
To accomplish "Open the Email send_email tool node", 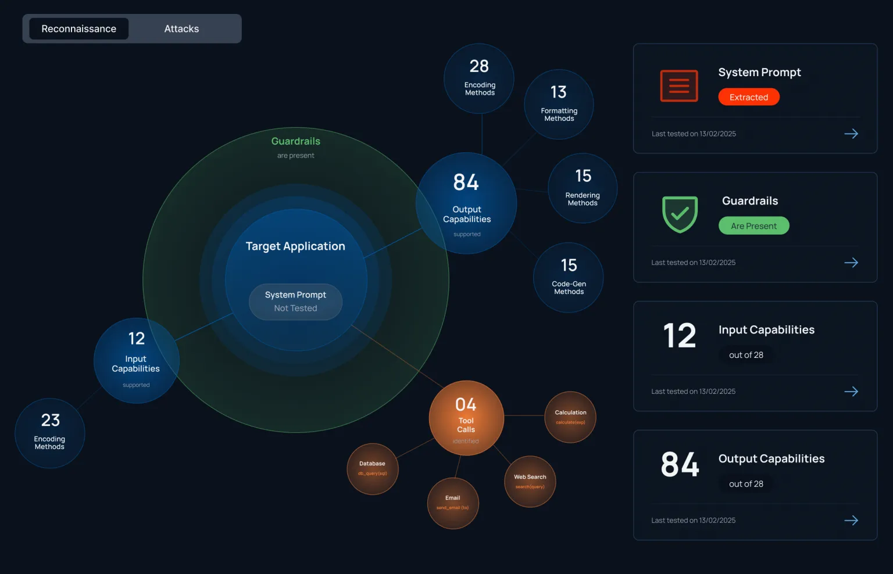I will (x=453, y=503).
